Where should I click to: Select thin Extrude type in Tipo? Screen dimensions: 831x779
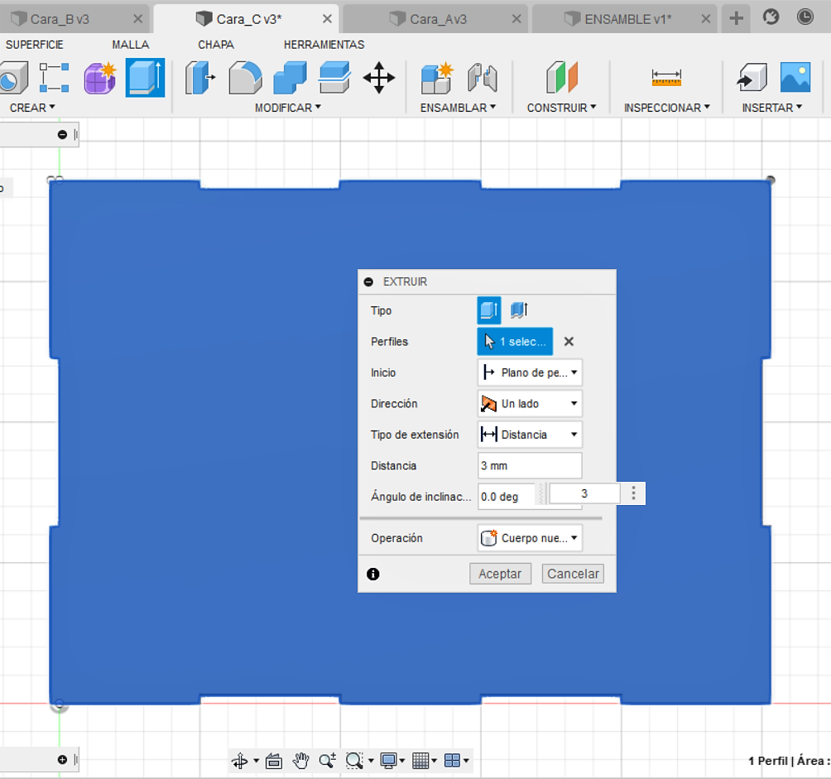pyautogui.click(x=519, y=310)
